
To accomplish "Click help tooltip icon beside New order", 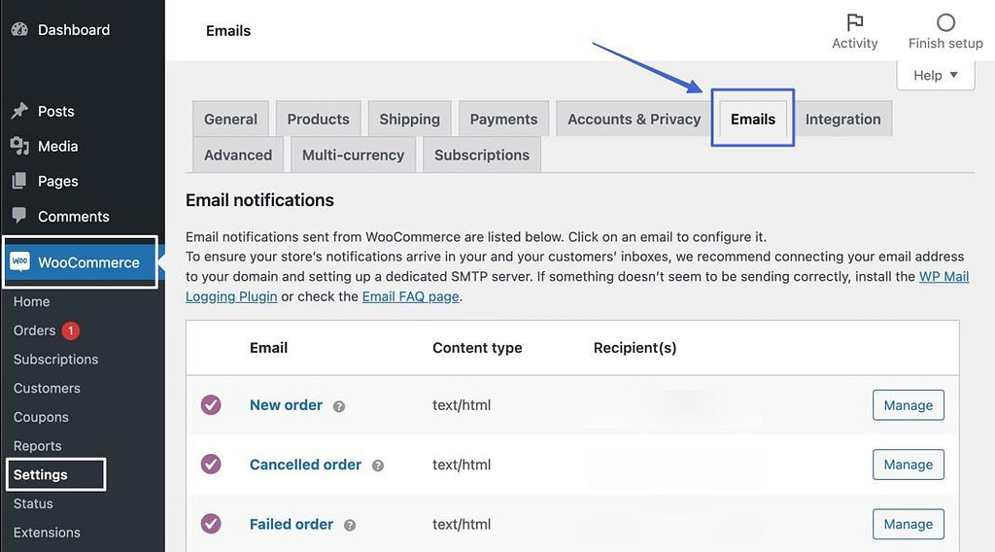I will [339, 406].
